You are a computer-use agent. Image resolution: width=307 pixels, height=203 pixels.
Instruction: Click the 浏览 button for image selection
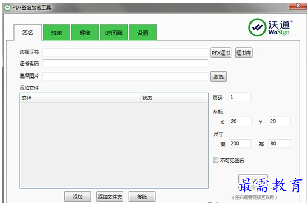click(x=218, y=76)
